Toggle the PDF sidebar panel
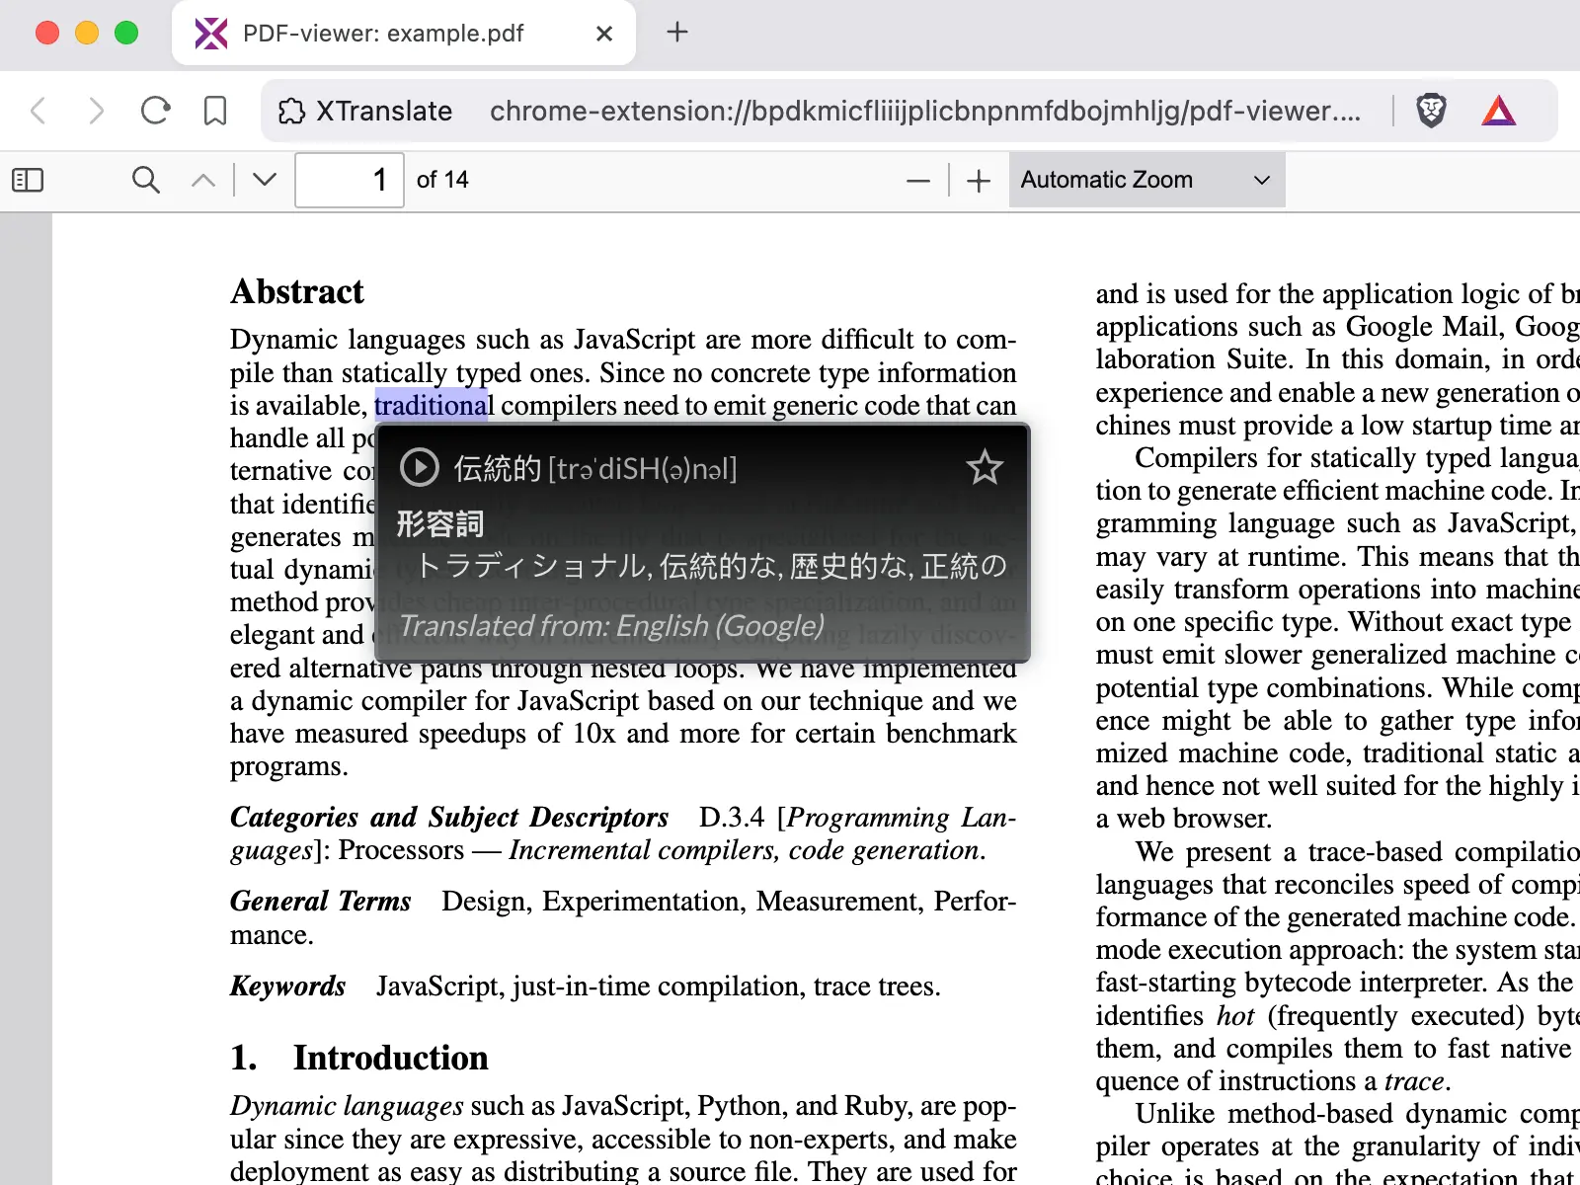 28,180
